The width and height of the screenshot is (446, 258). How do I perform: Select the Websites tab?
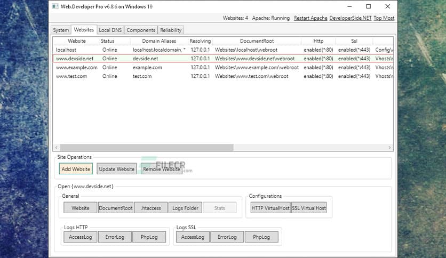[x=84, y=29]
